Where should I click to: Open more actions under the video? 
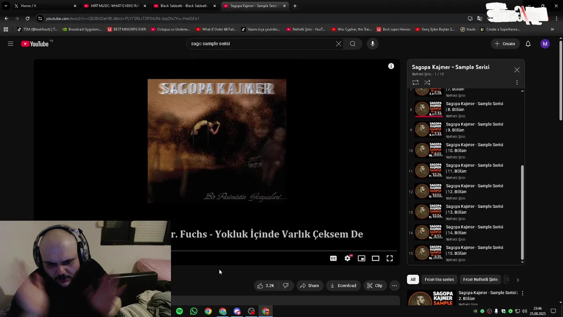[395, 286]
